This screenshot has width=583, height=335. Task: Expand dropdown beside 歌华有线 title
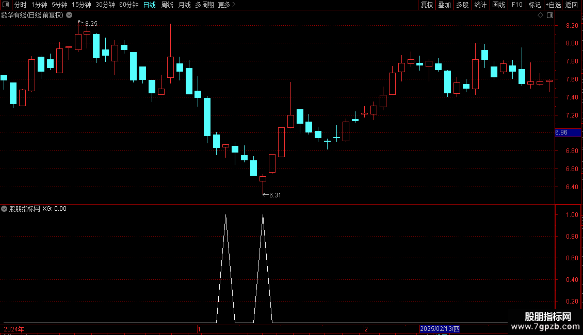pos(69,15)
